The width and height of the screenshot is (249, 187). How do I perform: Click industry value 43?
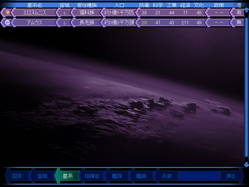pos(172,23)
